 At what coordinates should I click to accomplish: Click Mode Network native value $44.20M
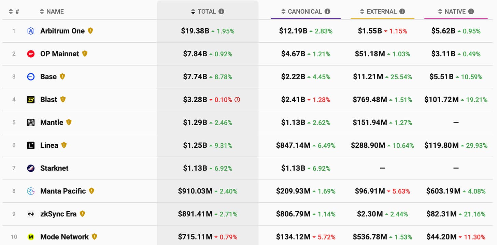point(441,237)
